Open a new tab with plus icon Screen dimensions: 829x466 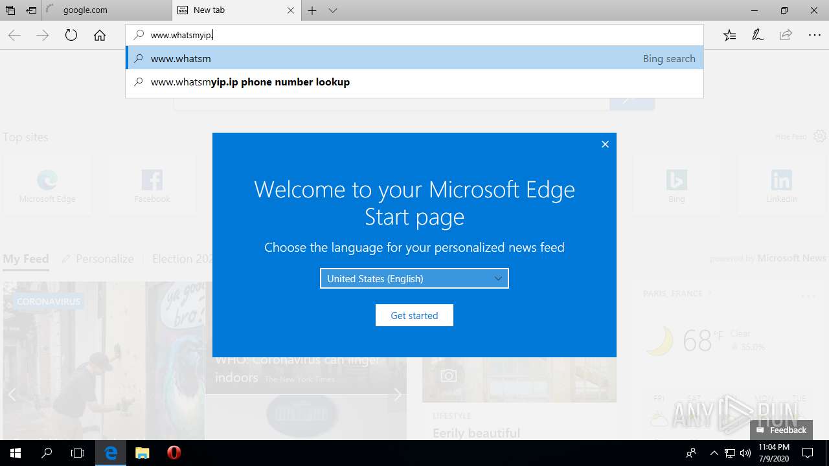[312, 10]
